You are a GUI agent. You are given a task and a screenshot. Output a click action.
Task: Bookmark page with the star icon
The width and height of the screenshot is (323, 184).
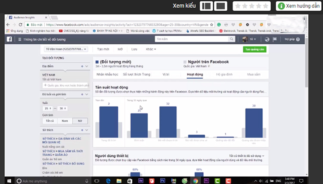point(211,25)
